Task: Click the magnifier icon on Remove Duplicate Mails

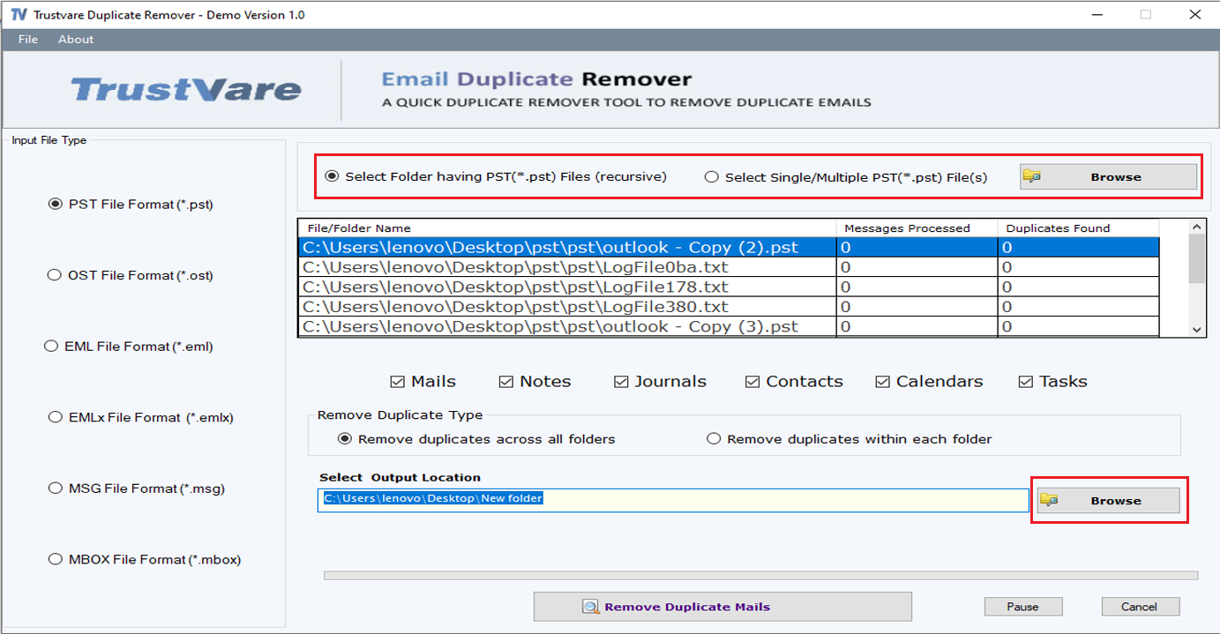Action: pyautogui.click(x=591, y=607)
